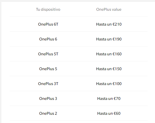This screenshot has width=155, height=123.
Task: Select the 'Hasta un €100' value
Action: tap(109, 84)
